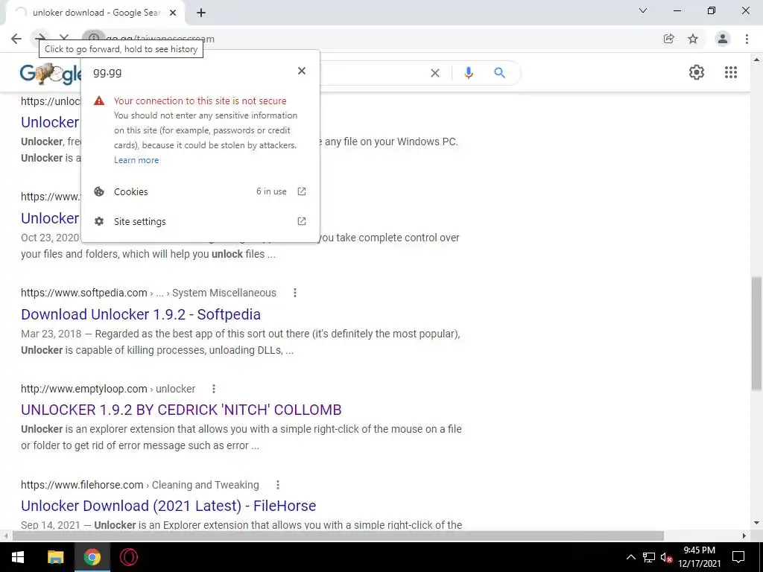
Task: Open the more options dots for FileHorse result
Action: pyautogui.click(x=278, y=485)
